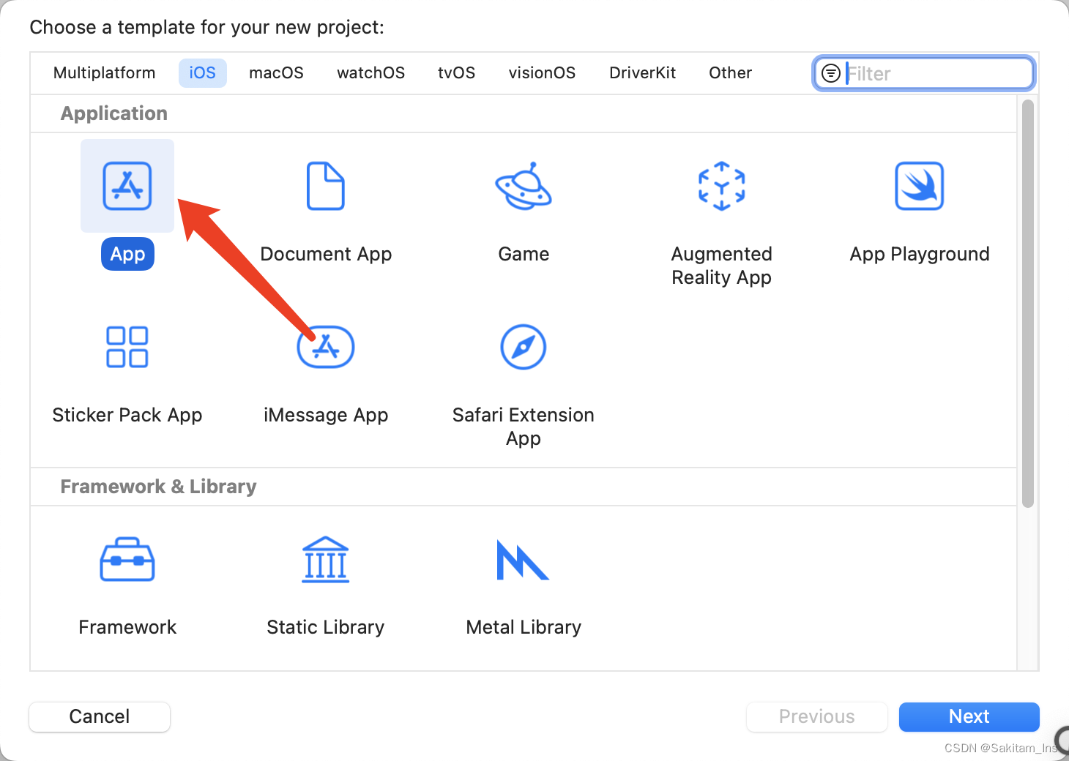Open the filter options icon in search field
The image size is (1069, 761).
[x=831, y=73]
